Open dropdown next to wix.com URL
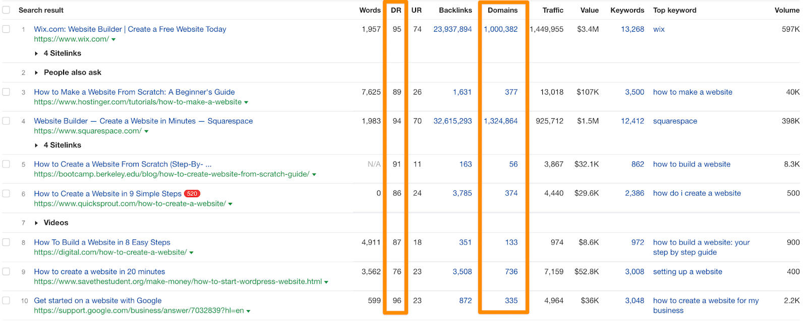Image resolution: width=807 pixels, height=321 pixels. click(113, 40)
